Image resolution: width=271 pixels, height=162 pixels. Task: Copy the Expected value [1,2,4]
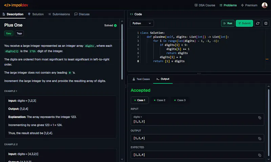pos(259,155)
